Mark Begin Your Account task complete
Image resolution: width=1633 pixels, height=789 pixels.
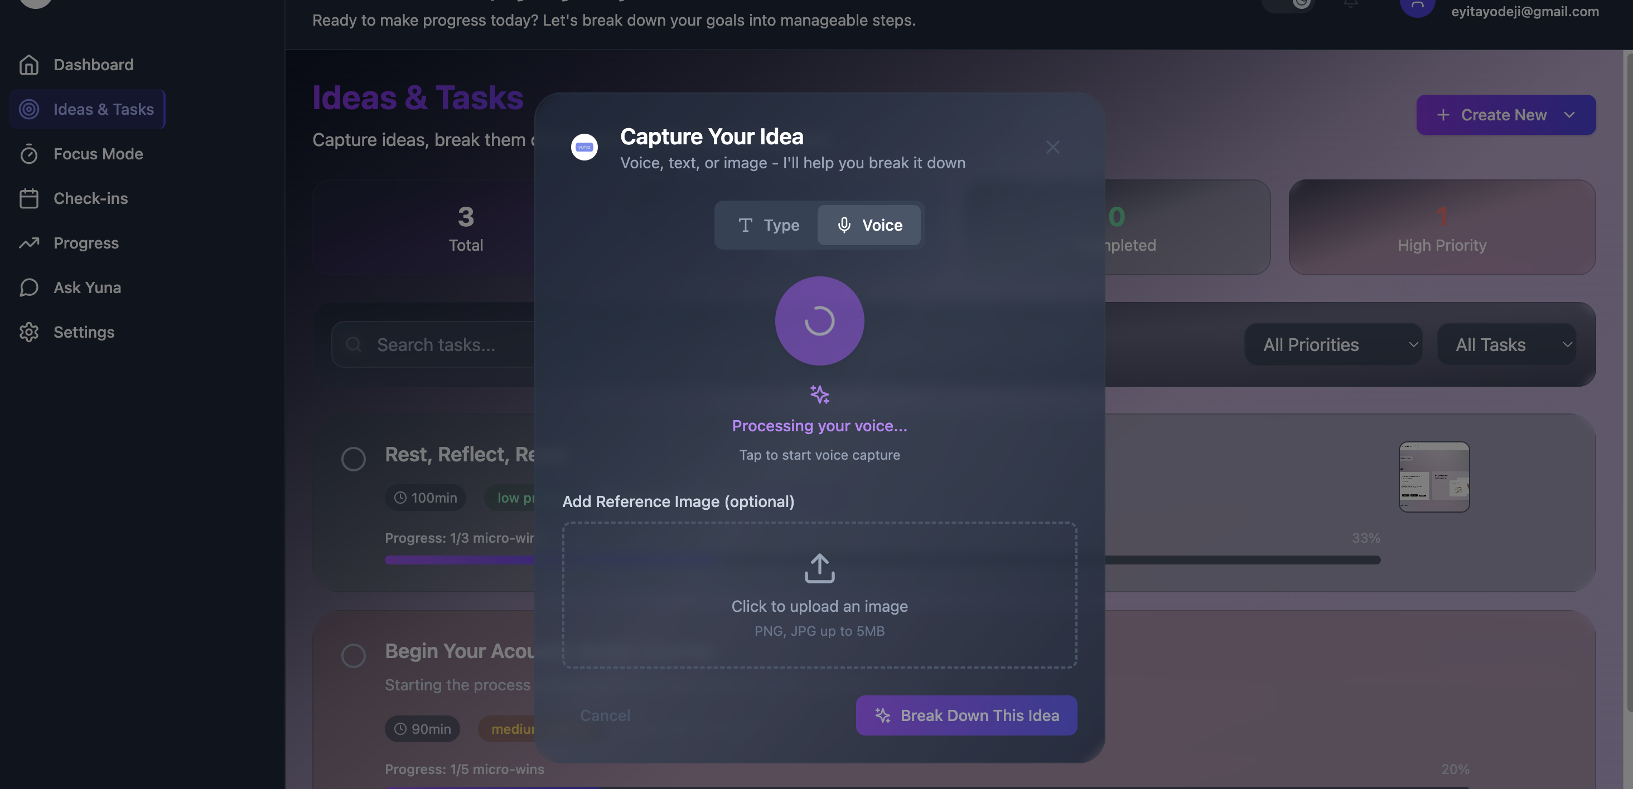coord(353,655)
